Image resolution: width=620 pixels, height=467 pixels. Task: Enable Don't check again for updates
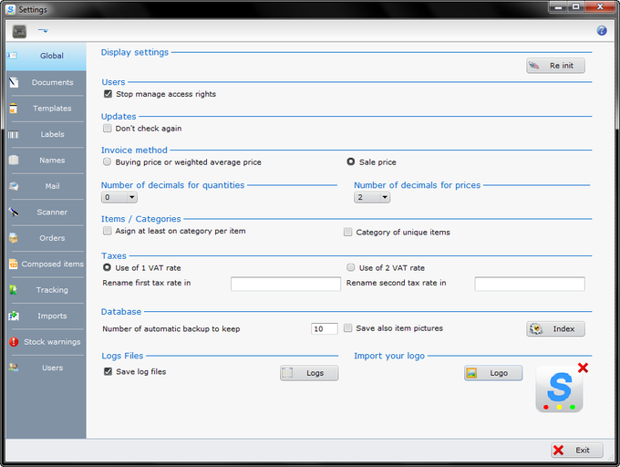tap(108, 128)
